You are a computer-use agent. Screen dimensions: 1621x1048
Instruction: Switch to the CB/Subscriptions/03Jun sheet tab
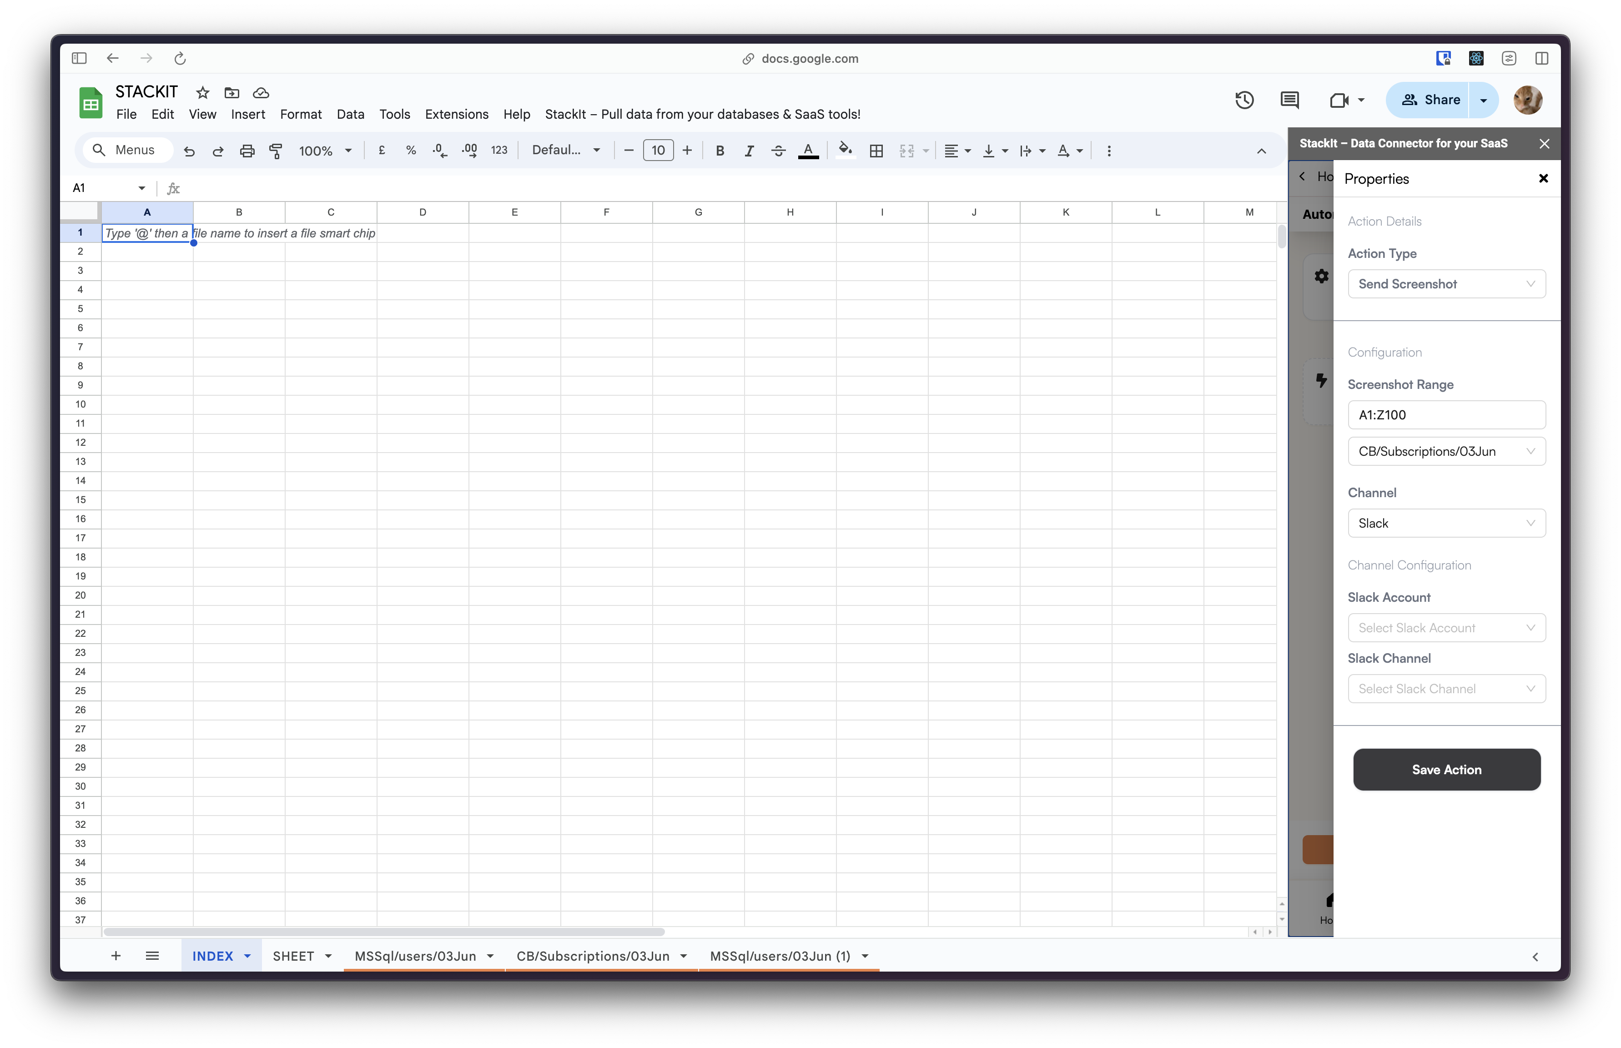592,956
